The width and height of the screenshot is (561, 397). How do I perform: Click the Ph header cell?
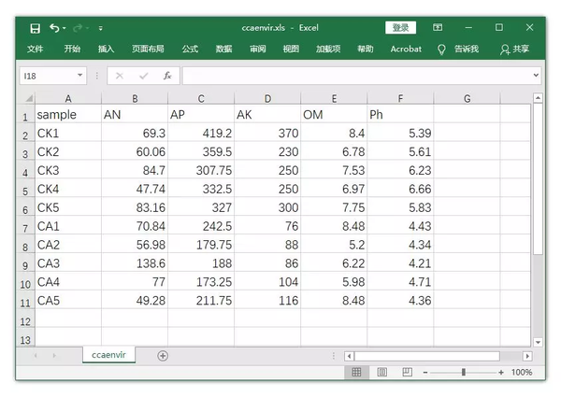[x=400, y=114]
